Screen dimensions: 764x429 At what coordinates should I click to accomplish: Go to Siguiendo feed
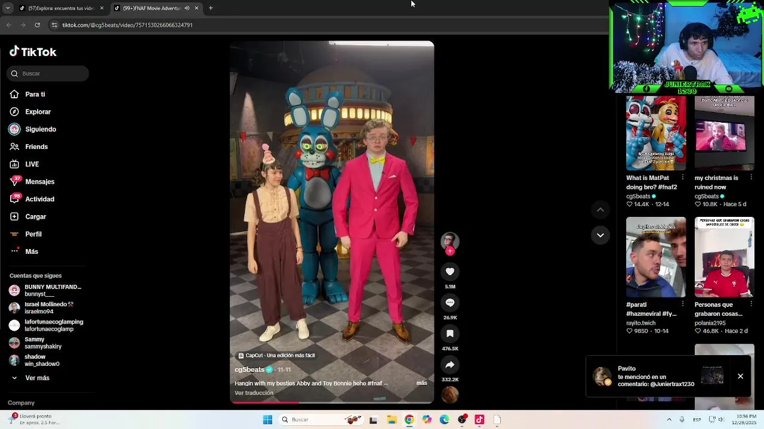(x=40, y=129)
